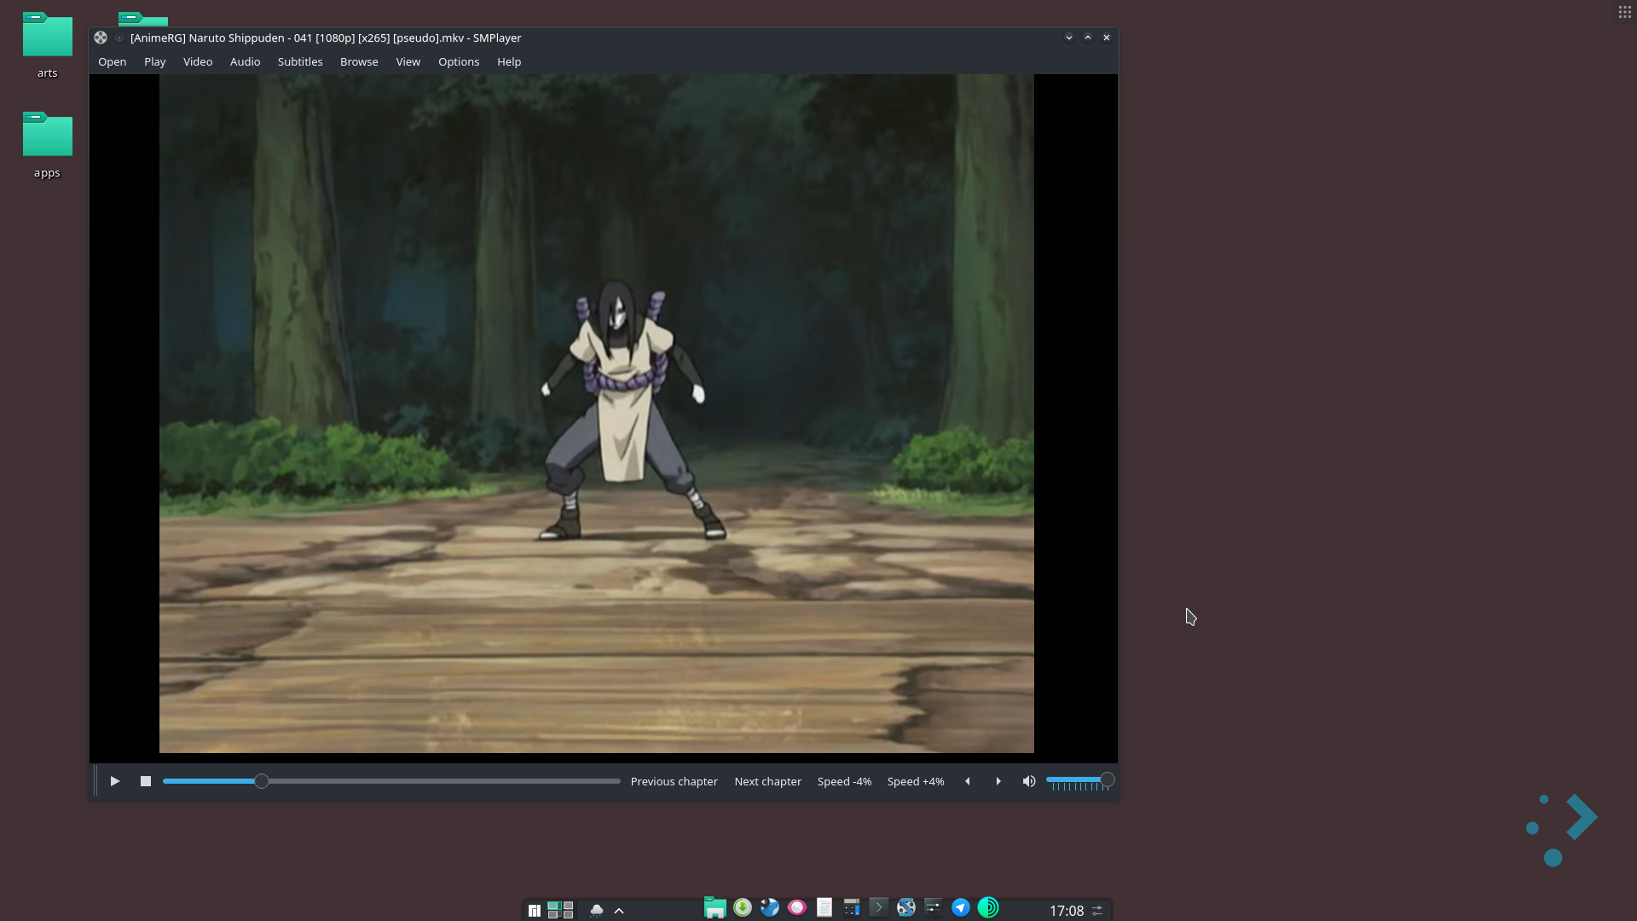The width and height of the screenshot is (1637, 921).
Task: Click the seek bar handle
Action: pyautogui.click(x=262, y=781)
